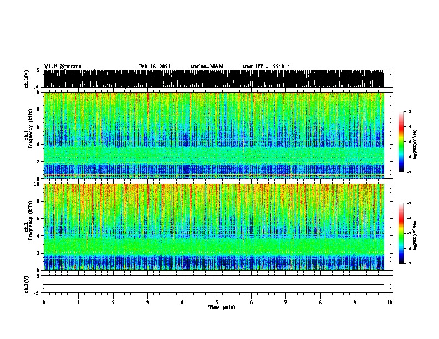Click the "station=MAM" header label
Viewport: 439px width, 339px height.
coord(207,66)
